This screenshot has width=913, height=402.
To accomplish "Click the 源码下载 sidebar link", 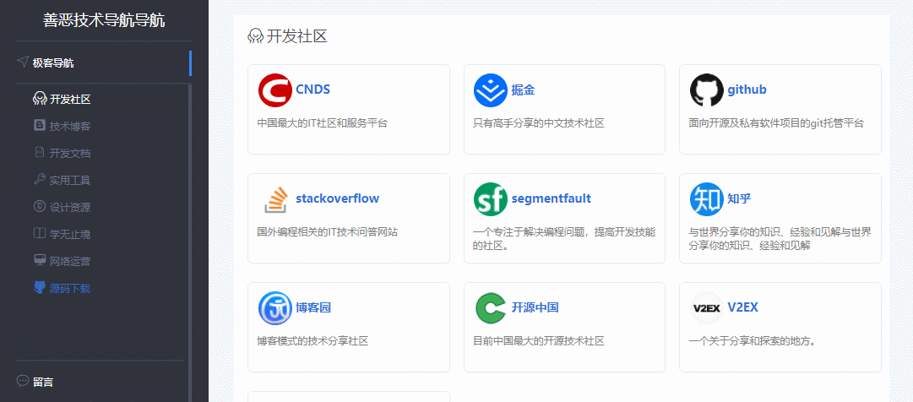I will (69, 289).
